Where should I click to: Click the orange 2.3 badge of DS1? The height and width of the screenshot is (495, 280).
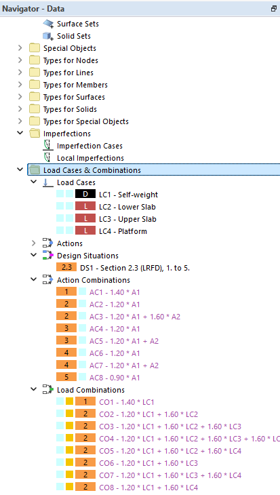pos(66,268)
